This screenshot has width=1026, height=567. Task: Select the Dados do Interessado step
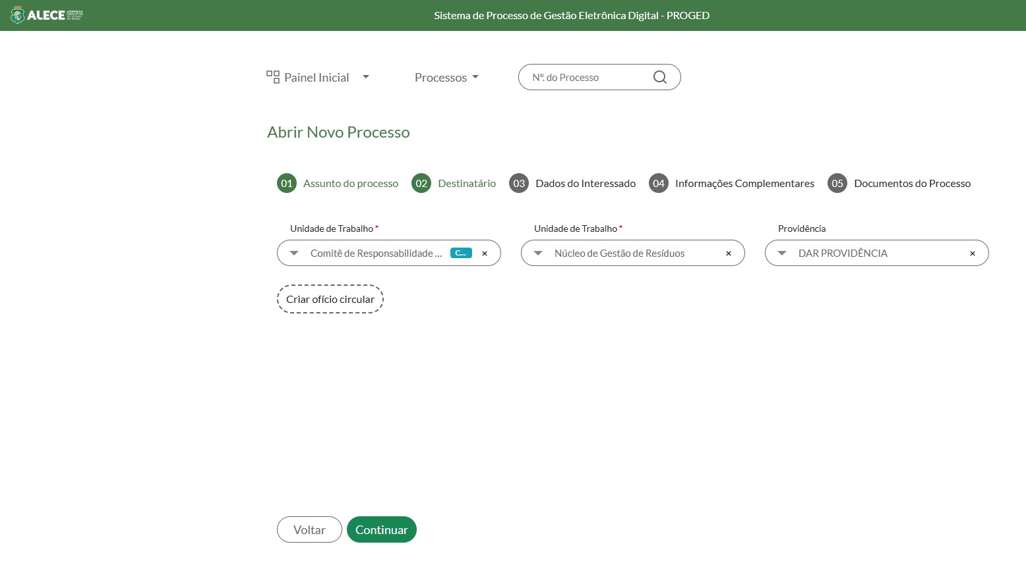pos(585,184)
